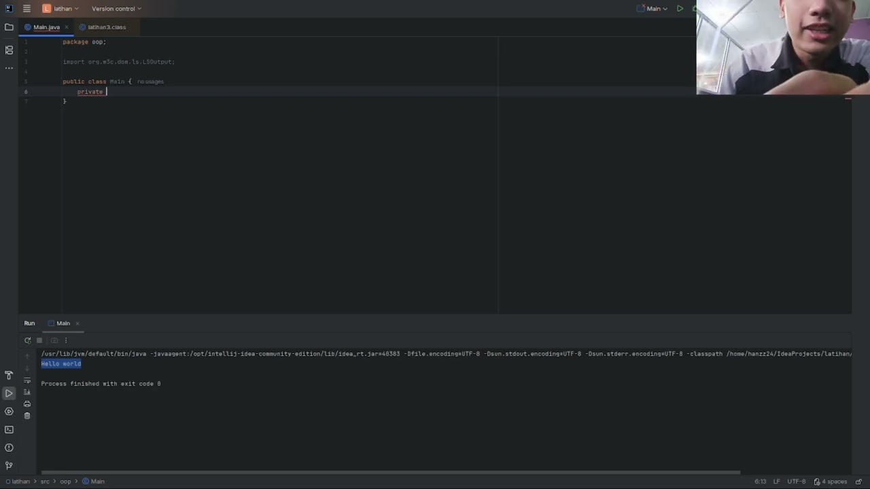Click down the stack trace arrow
This screenshot has width=870, height=489.
(x=27, y=368)
